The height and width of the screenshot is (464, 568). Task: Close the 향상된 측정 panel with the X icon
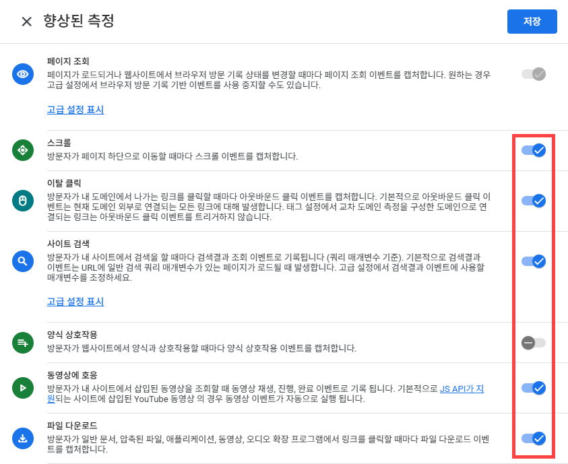click(x=26, y=22)
